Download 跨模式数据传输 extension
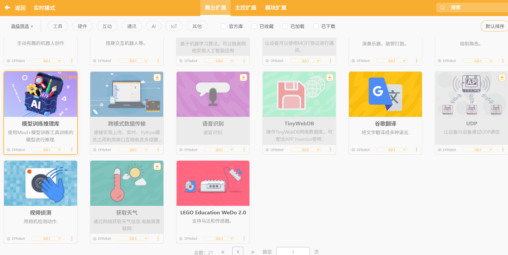 157,78
